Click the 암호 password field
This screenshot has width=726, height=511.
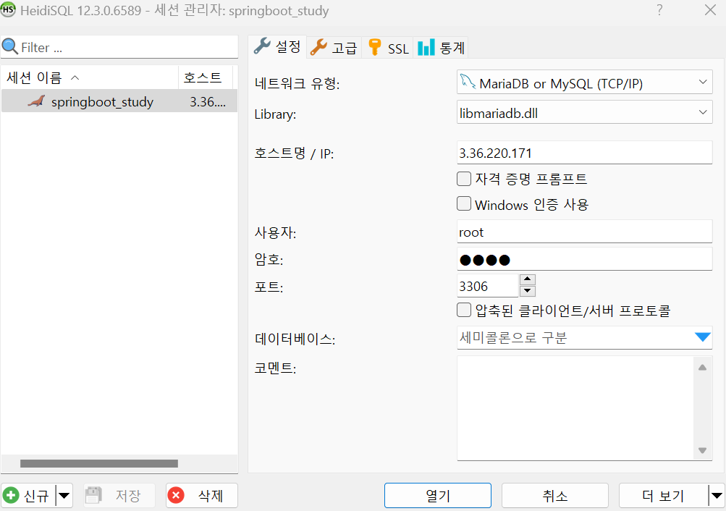tap(584, 259)
